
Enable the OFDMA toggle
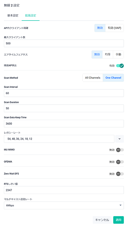click(x=120, y=162)
